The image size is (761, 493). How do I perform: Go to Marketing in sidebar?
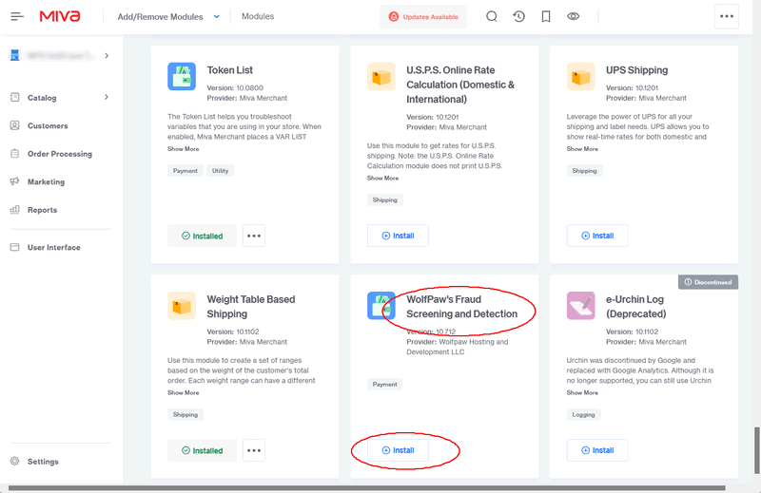coord(47,181)
